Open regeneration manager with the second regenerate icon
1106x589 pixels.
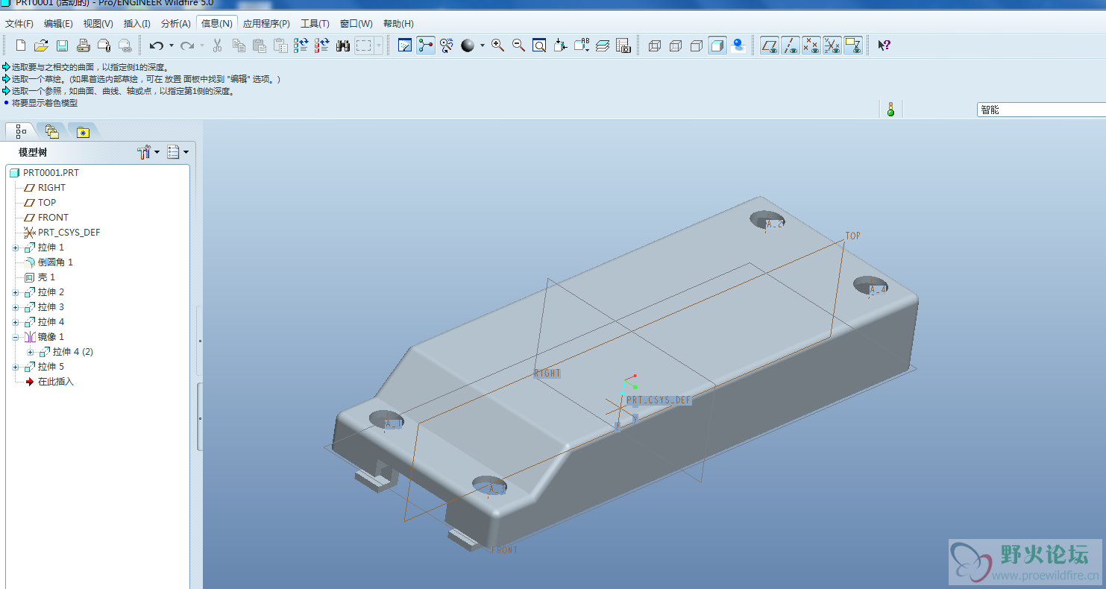[321, 45]
